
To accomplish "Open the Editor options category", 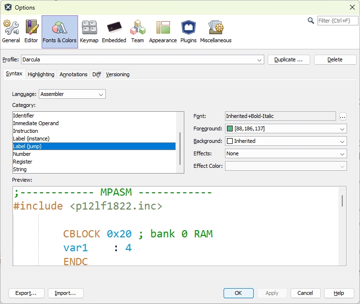I will [31, 32].
